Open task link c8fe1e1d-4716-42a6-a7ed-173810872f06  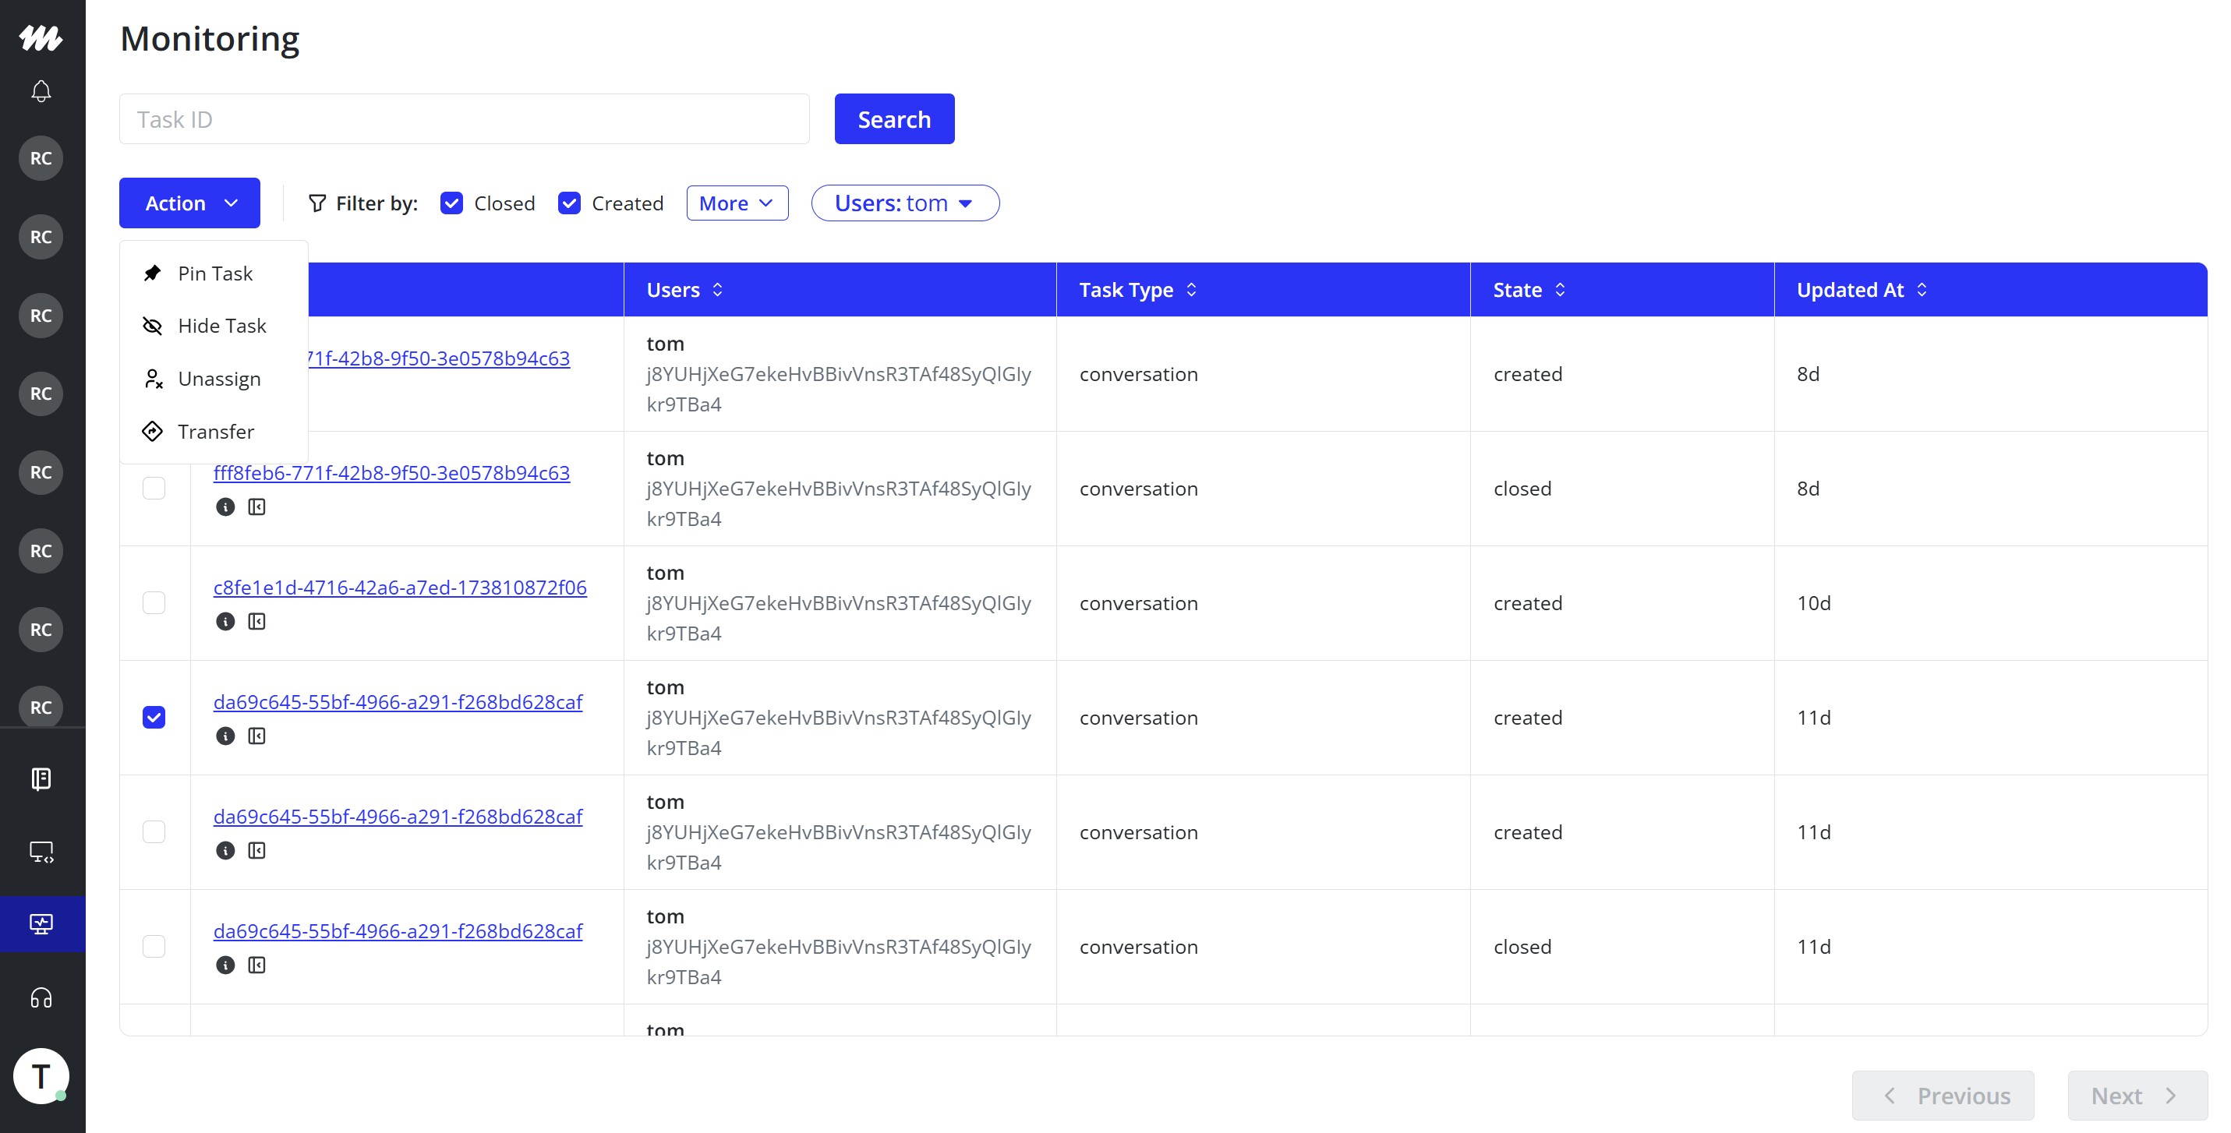399,588
